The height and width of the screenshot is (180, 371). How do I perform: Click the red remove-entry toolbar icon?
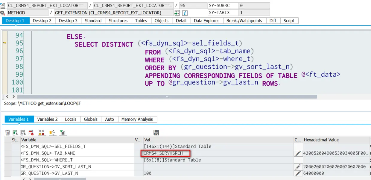tap(31, 133)
